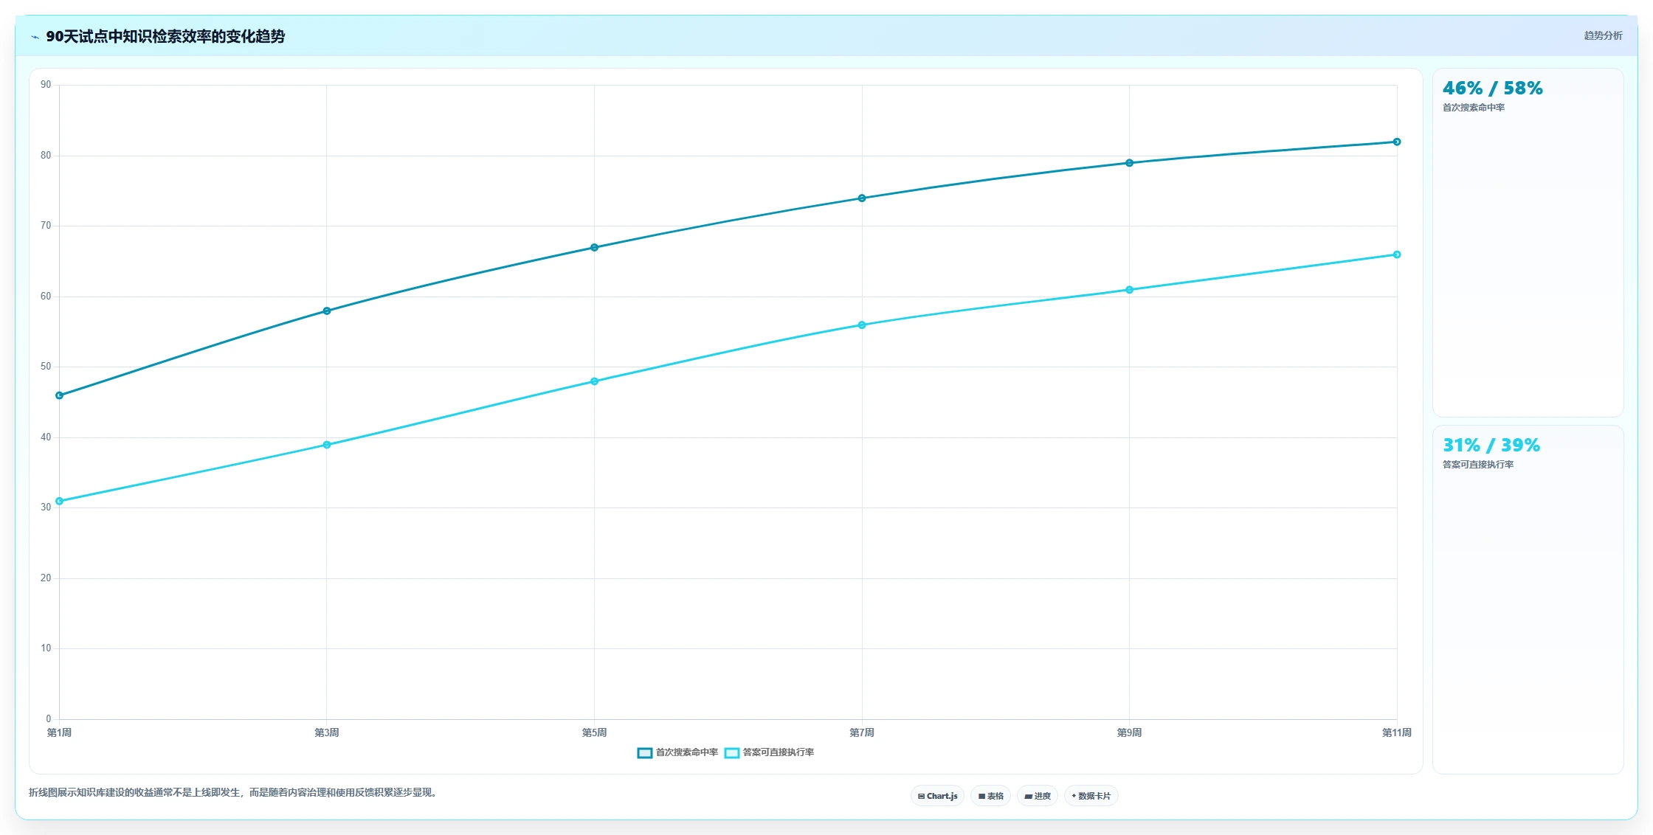1653x835 pixels.
Task: Click the 趋势分析 label in the header
Action: tap(1603, 35)
